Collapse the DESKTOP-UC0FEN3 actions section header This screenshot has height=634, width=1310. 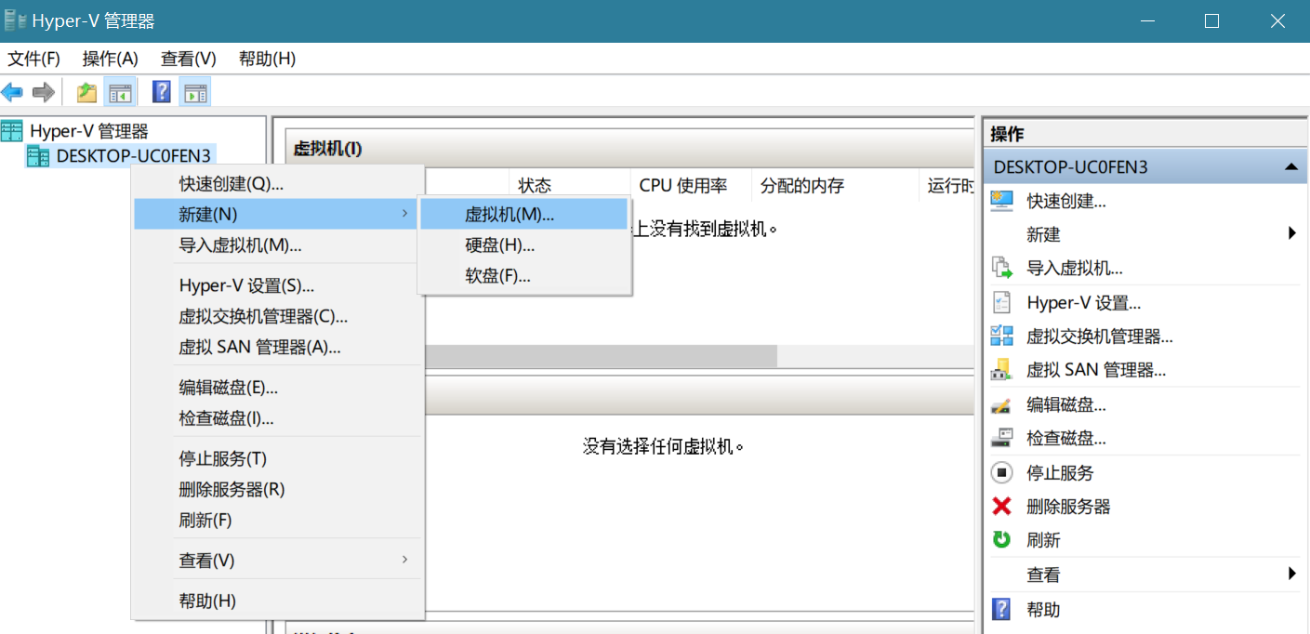pyautogui.click(x=1290, y=167)
